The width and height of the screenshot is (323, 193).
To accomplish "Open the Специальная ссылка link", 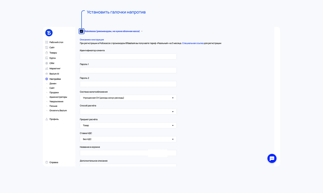I will (x=193, y=43).
